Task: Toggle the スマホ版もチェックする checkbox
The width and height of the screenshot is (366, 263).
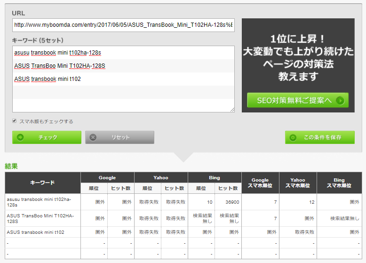Action: (15, 121)
